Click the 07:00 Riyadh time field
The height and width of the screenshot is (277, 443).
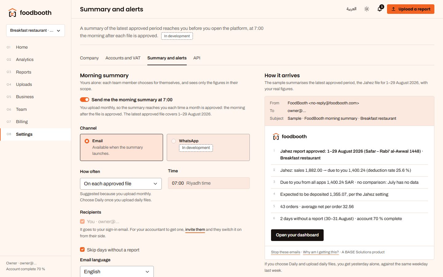tap(209, 183)
